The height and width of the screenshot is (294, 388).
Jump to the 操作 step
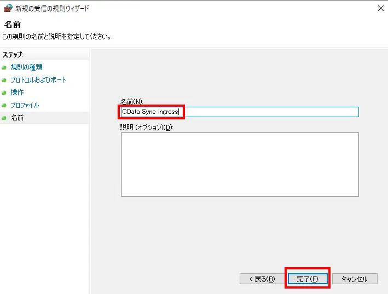tap(17, 93)
